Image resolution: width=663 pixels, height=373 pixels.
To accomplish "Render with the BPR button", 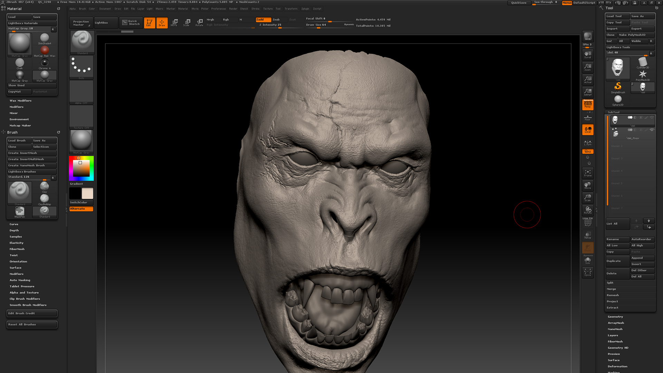I will click(x=588, y=37).
